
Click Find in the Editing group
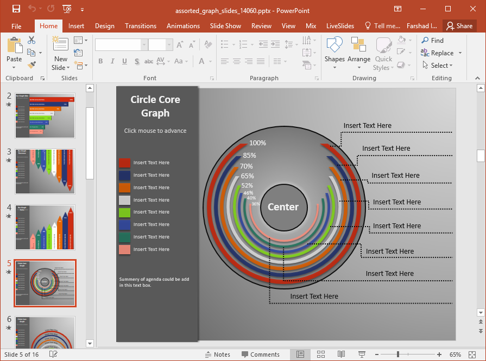pos(432,41)
